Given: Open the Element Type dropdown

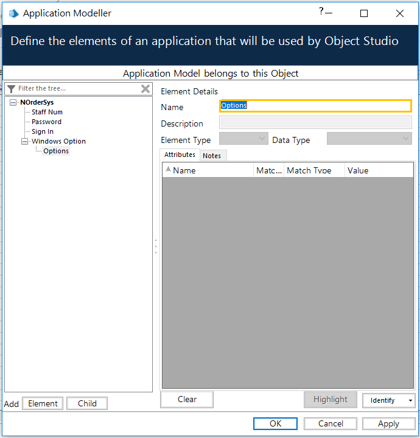Looking at the screenshot, I should click(243, 139).
